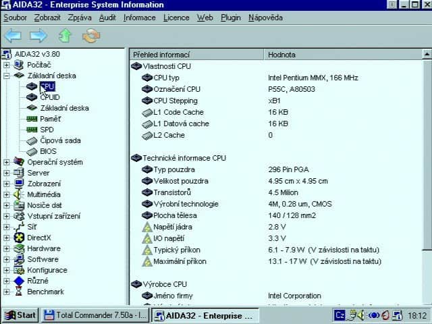Click the BIOS chip icon in tree
Image resolution: width=432 pixels, height=324 pixels.
(x=32, y=151)
